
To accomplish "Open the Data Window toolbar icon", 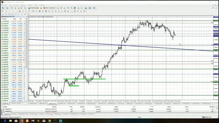I will 15,8.
